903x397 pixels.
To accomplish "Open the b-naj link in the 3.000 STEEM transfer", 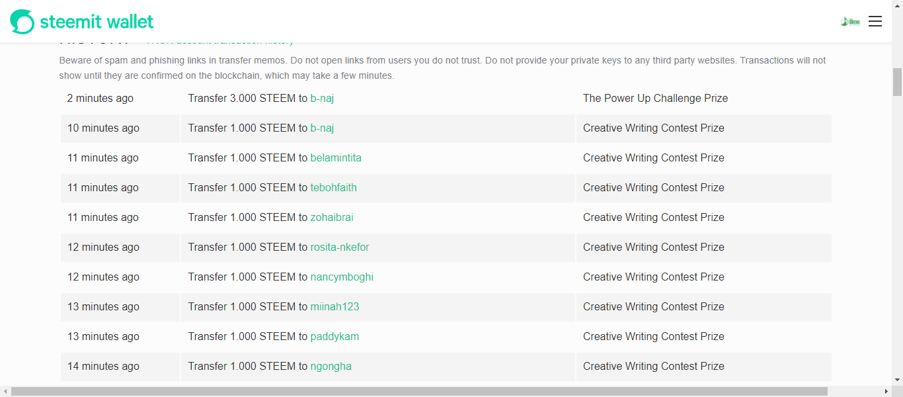I will [322, 98].
